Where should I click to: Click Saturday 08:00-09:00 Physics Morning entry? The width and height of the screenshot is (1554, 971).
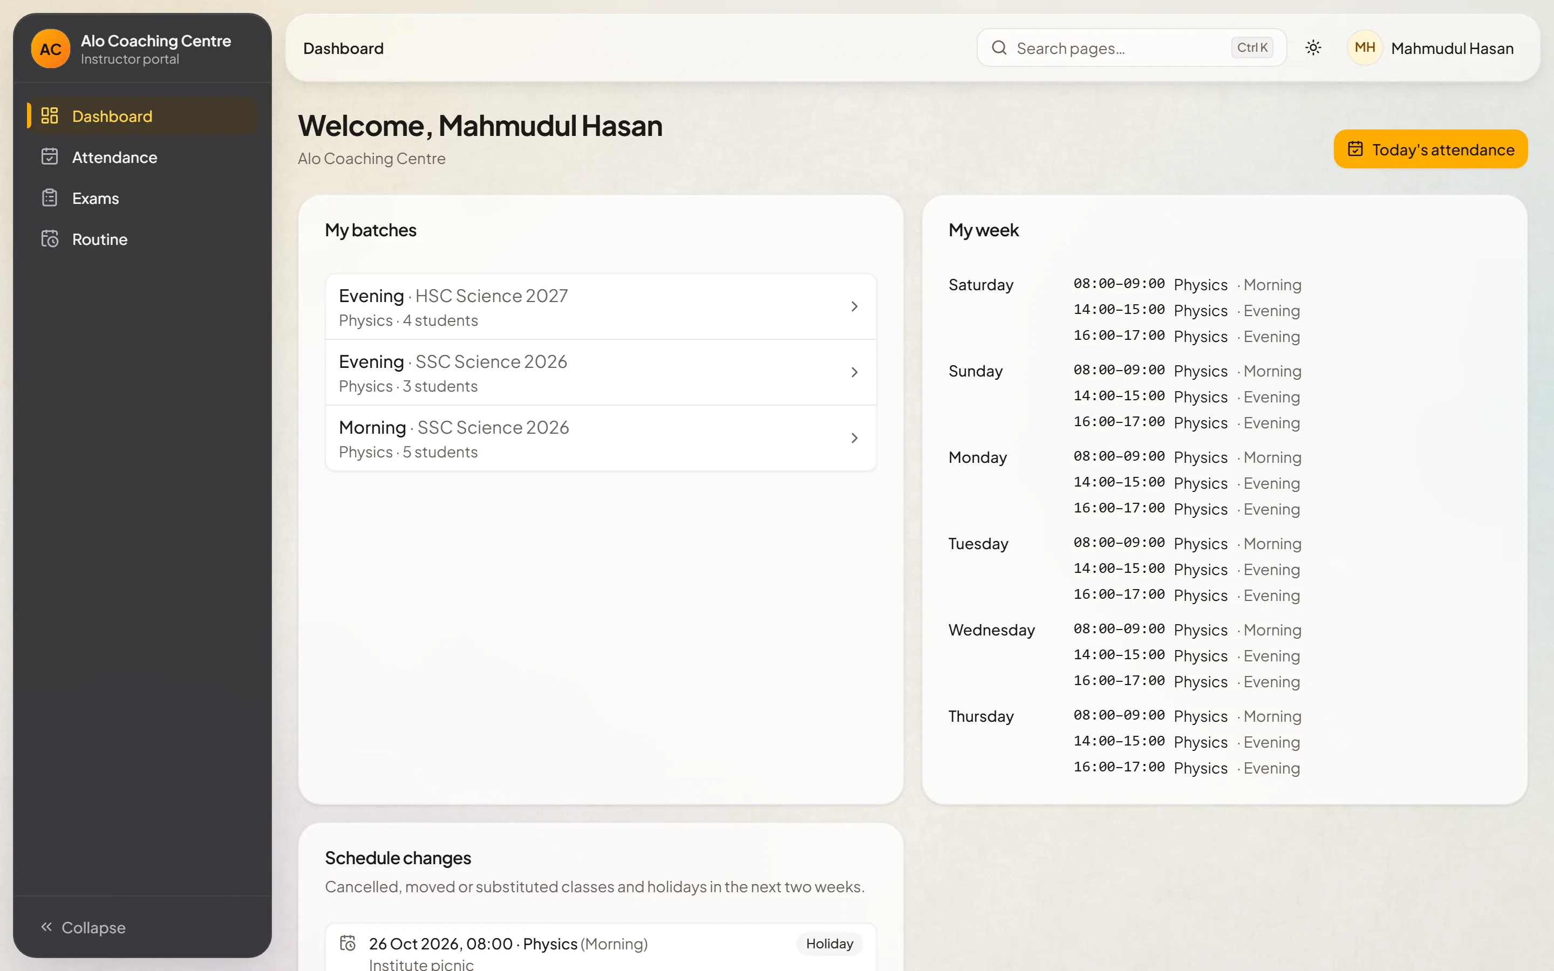click(x=1187, y=284)
